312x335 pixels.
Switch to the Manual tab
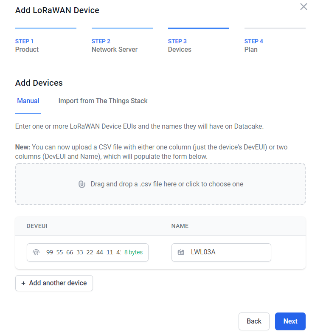(x=28, y=101)
